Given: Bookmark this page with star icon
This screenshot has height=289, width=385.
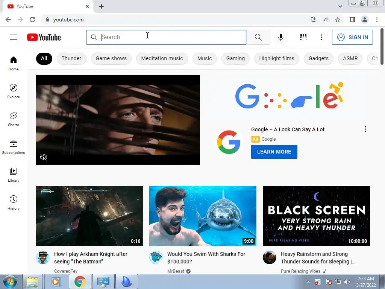Looking at the screenshot, I should 338,20.
